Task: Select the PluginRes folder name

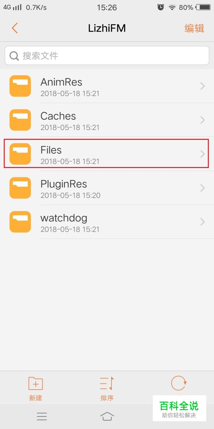Action: (x=64, y=184)
